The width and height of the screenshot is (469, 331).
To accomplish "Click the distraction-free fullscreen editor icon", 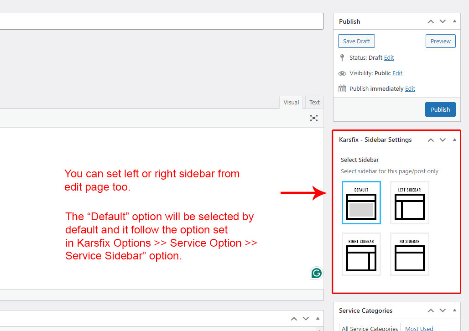I will [314, 118].
